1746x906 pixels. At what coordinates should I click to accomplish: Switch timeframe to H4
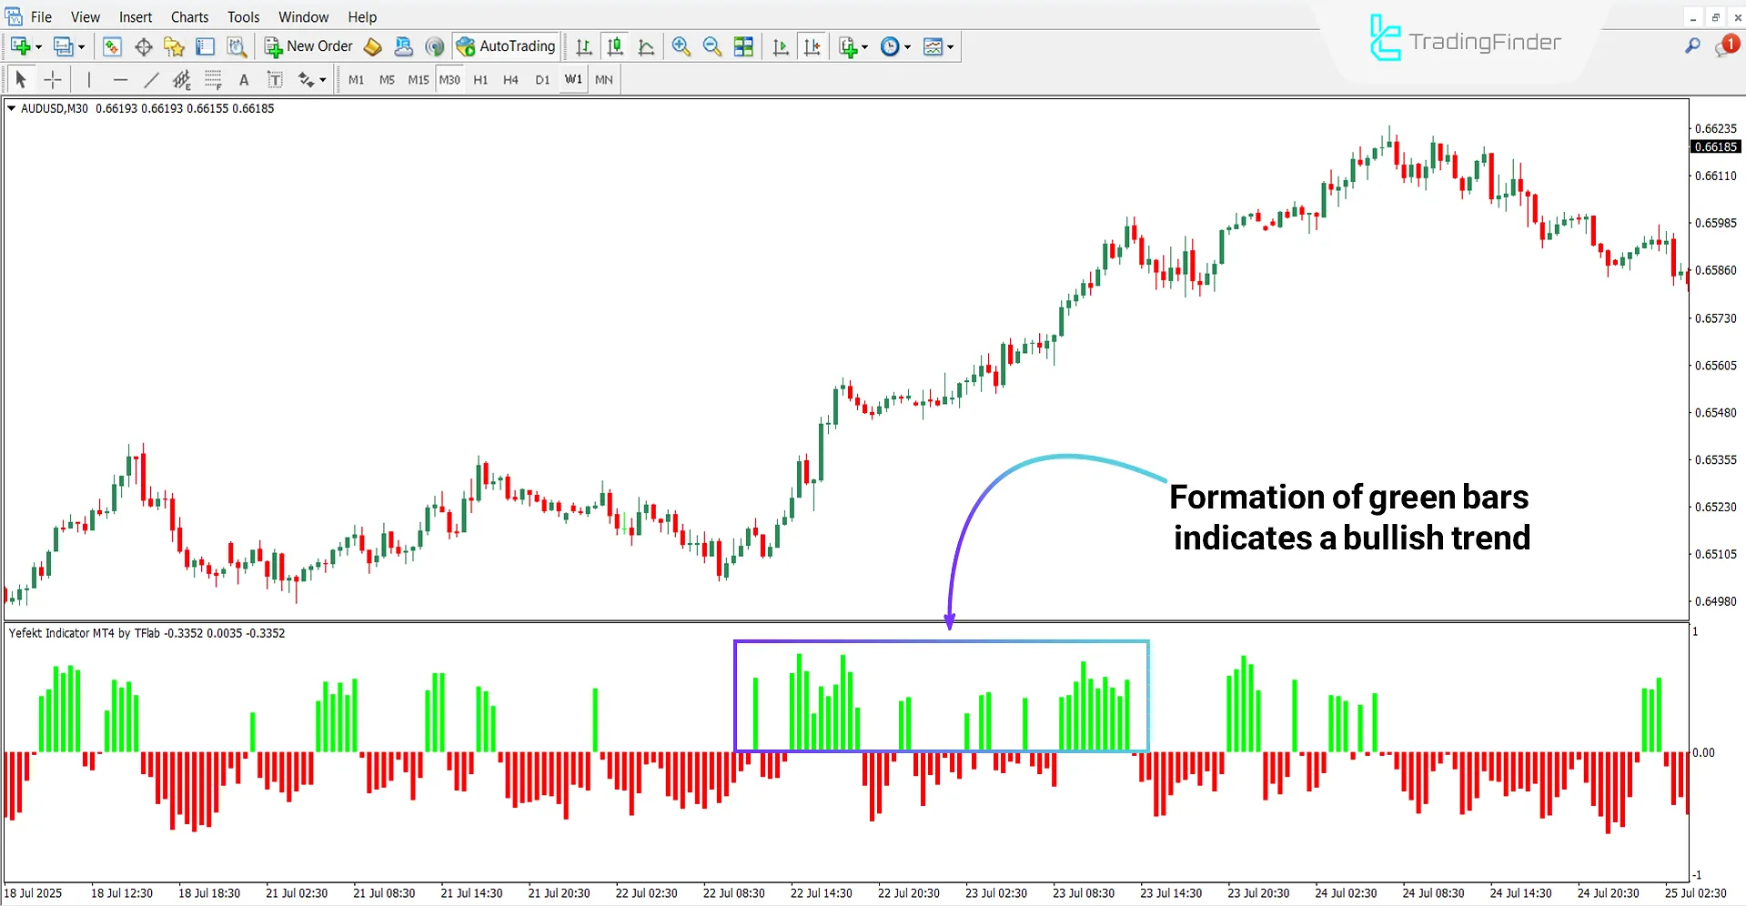[x=510, y=79]
